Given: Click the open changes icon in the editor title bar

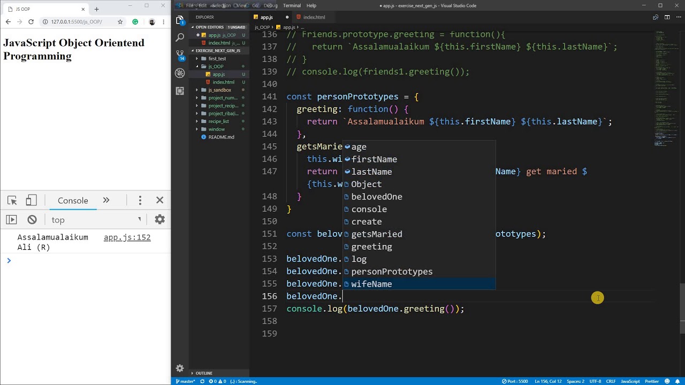Looking at the screenshot, I should 656,17.
